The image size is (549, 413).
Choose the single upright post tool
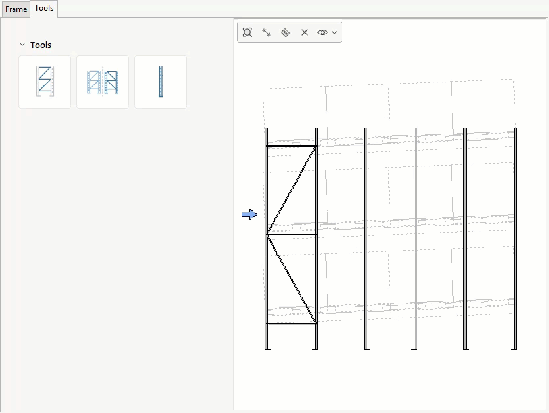click(x=161, y=82)
